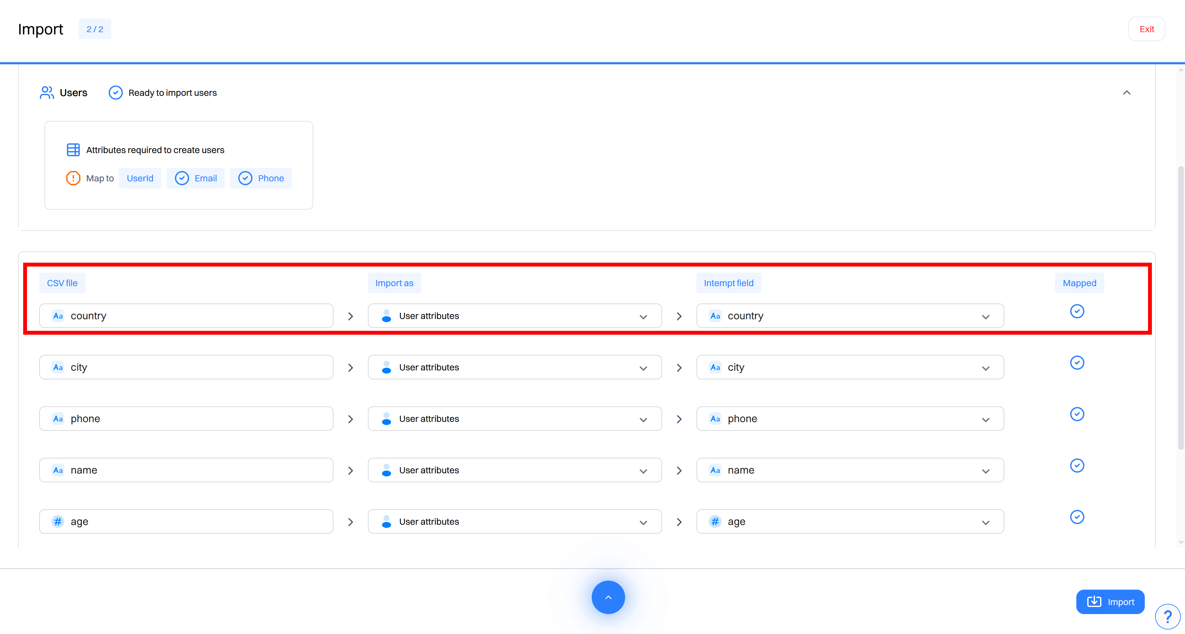The height and width of the screenshot is (634, 1185).
Task: Click the orange warning icon by Map to
Action: [x=73, y=178]
